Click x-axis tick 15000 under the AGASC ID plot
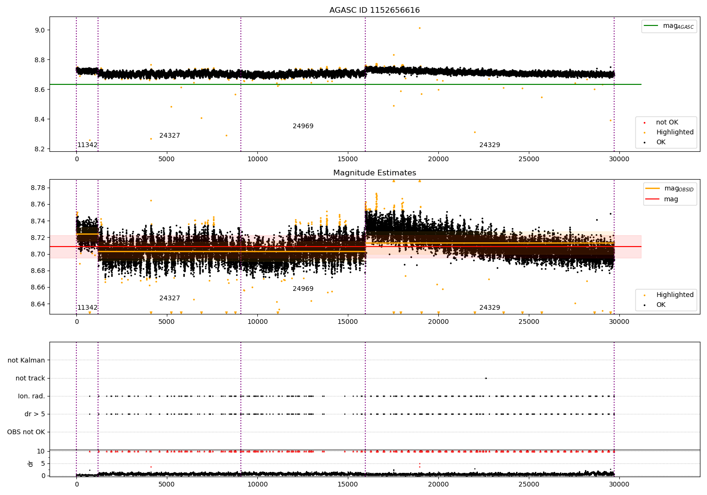The image size is (707, 495). (x=348, y=159)
